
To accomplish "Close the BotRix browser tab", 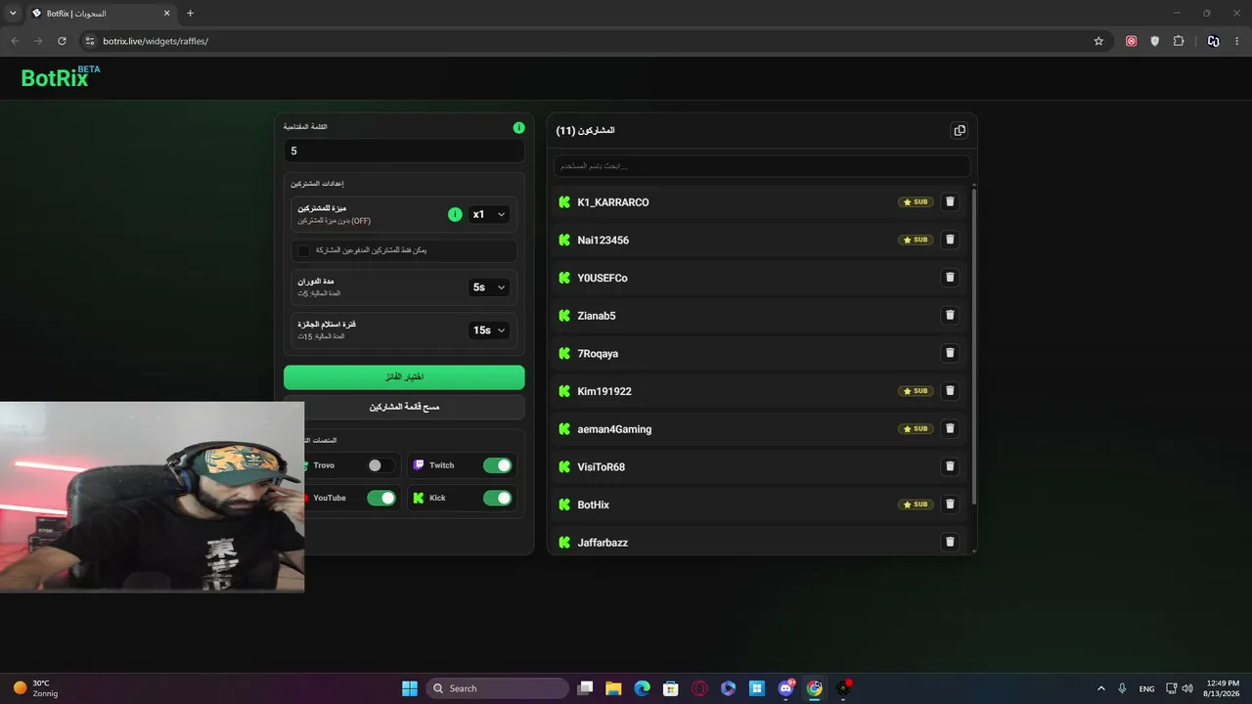I will (x=166, y=14).
